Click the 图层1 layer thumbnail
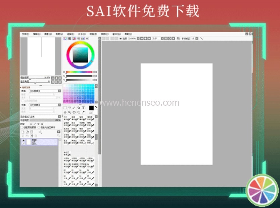This screenshot has width=280, height=208. 29,142
